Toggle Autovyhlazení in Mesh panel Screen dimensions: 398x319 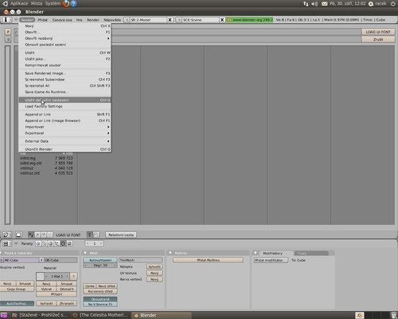(x=100, y=260)
